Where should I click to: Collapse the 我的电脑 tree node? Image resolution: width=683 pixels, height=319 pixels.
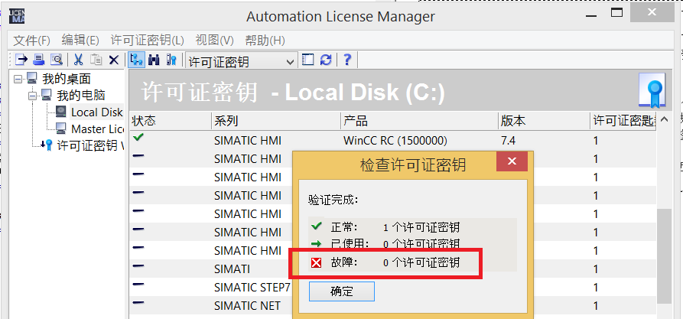pos(33,95)
